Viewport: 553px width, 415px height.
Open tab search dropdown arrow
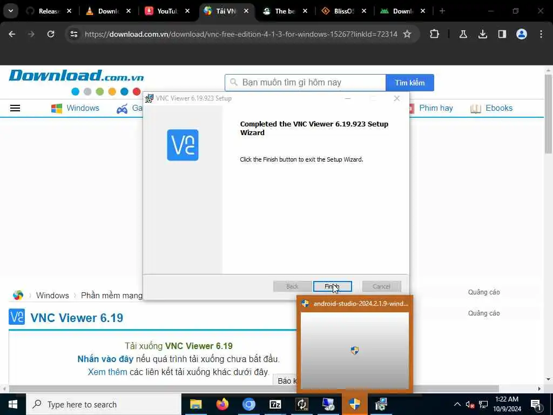[x=11, y=11]
